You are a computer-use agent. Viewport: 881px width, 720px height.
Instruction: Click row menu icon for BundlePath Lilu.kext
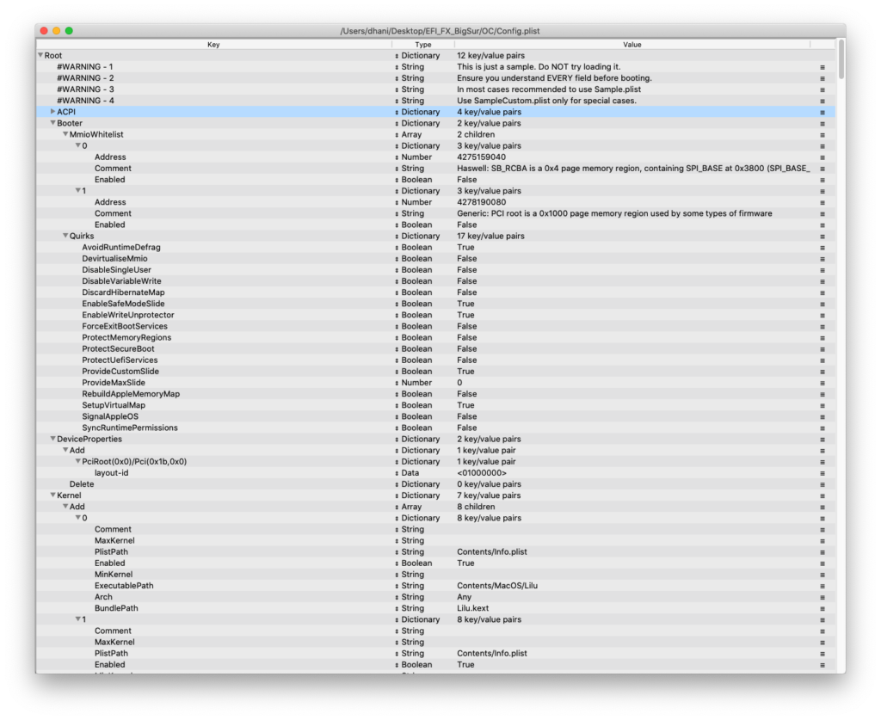tap(822, 609)
